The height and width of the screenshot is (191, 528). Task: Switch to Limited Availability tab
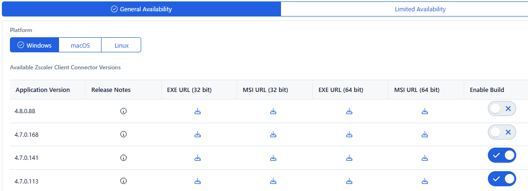coord(420,9)
